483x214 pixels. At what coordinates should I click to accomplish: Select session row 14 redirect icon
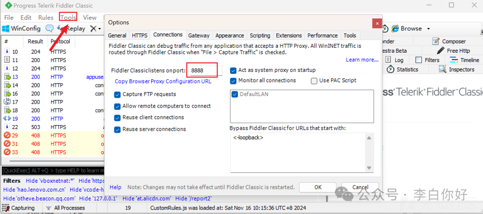click(7, 85)
